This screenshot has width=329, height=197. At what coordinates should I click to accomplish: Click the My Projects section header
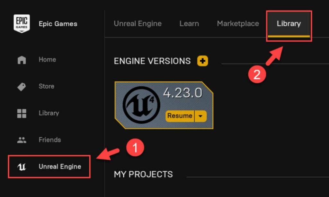tap(143, 174)
